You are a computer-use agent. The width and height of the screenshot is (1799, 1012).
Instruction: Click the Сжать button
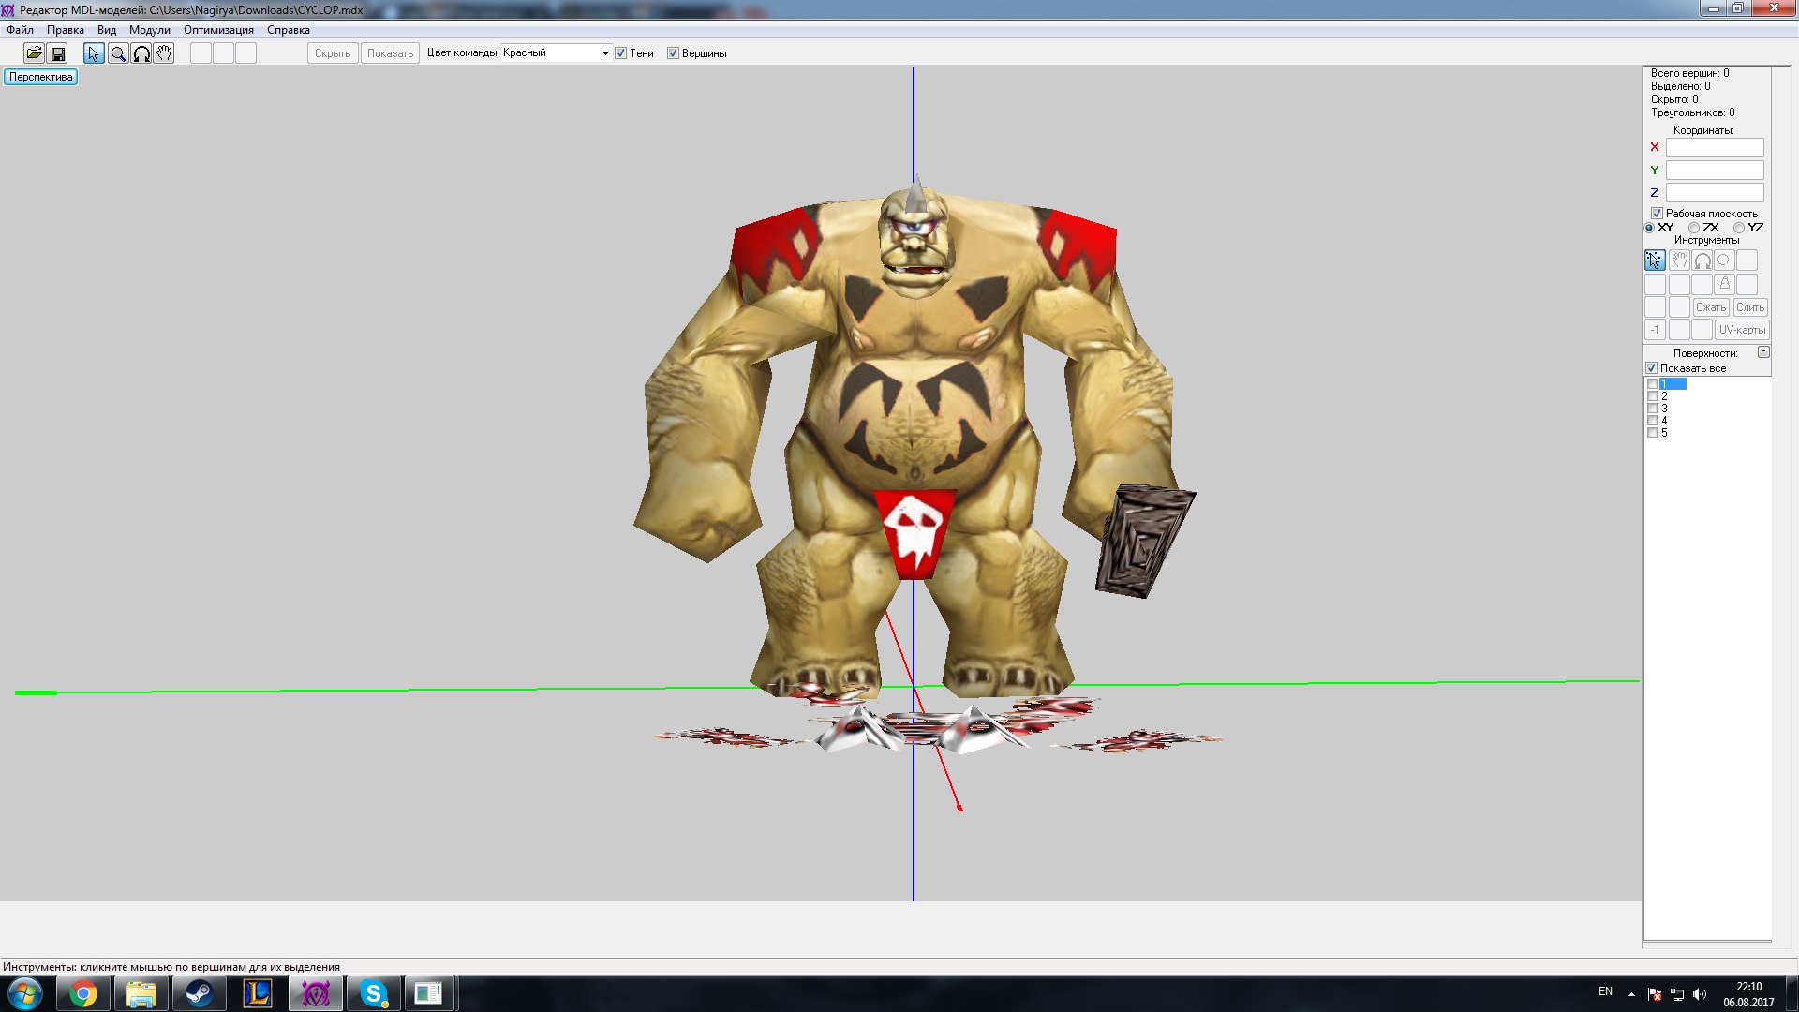(1711, 307)
